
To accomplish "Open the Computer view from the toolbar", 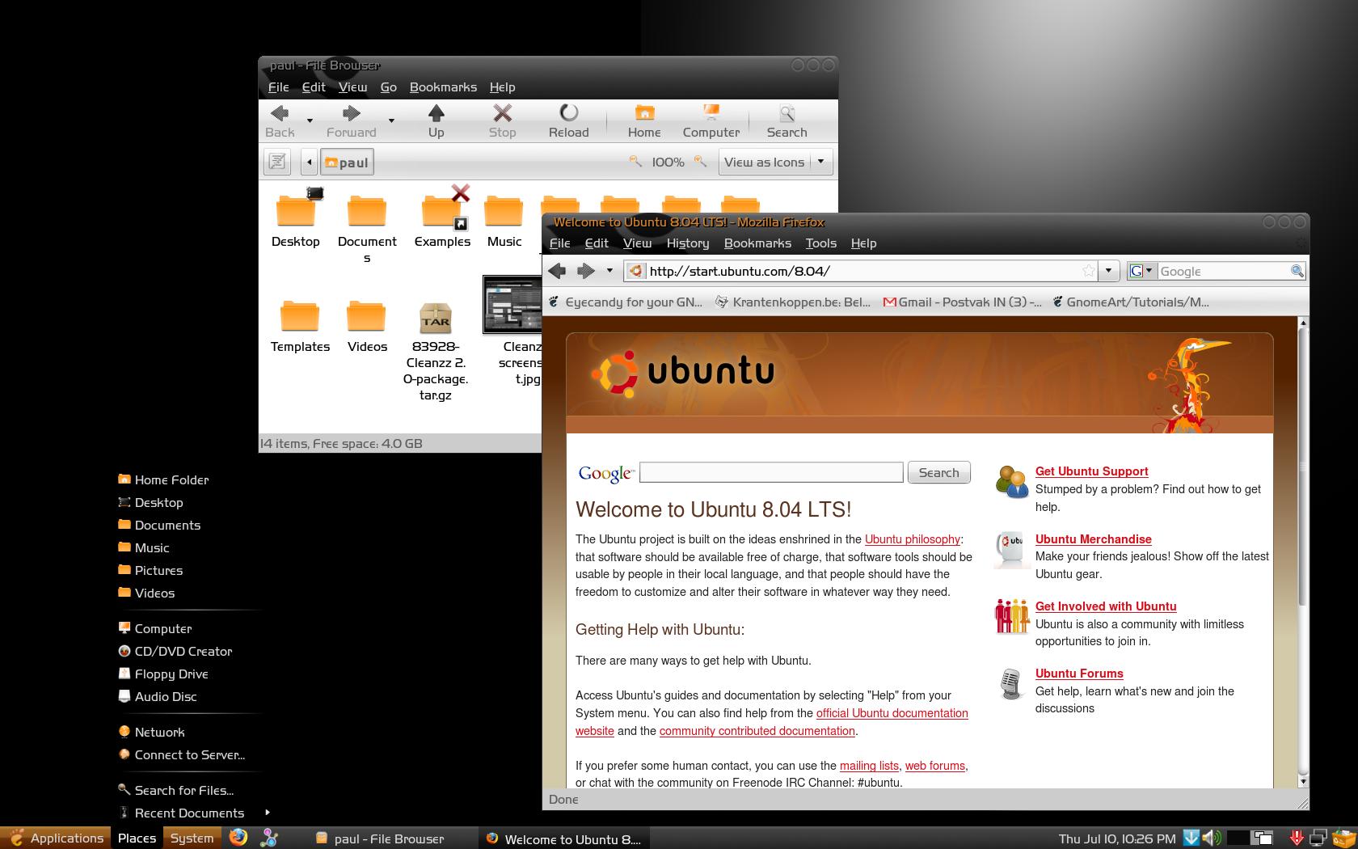I will [710, 120].
